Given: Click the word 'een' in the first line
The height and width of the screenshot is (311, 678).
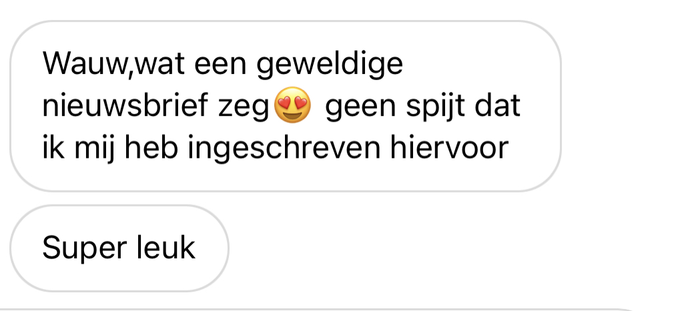Looking at the screenshot, I should [x=220, y=65].
